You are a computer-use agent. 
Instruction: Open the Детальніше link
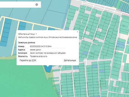coord(70,60)
